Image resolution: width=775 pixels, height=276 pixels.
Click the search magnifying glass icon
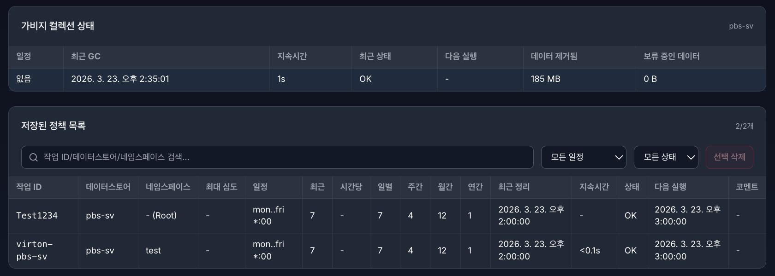(33, 157)
